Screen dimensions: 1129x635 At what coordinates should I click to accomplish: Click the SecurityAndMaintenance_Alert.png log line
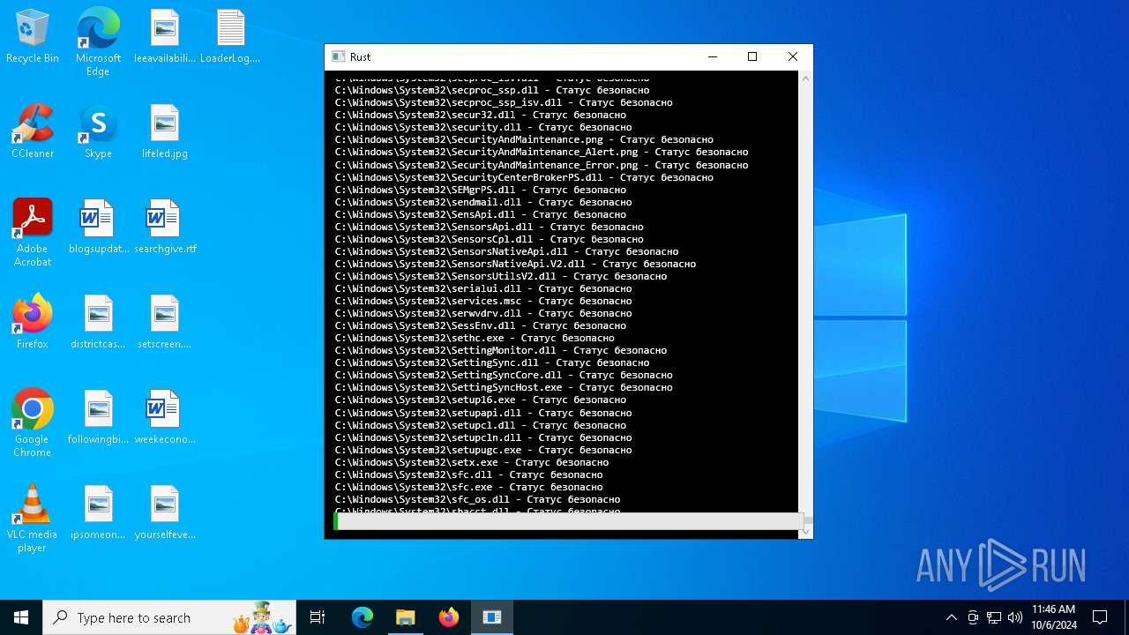tap(542, 152)
